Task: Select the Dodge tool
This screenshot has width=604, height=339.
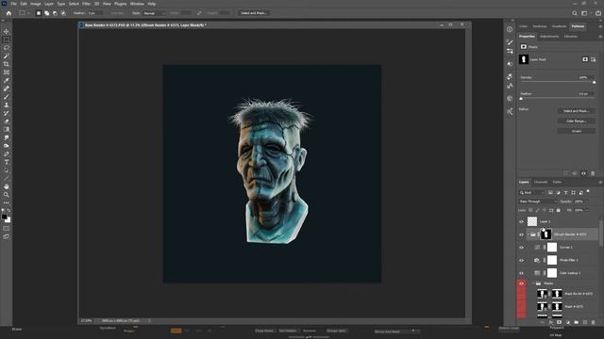Action: click(x=7, y=146)
